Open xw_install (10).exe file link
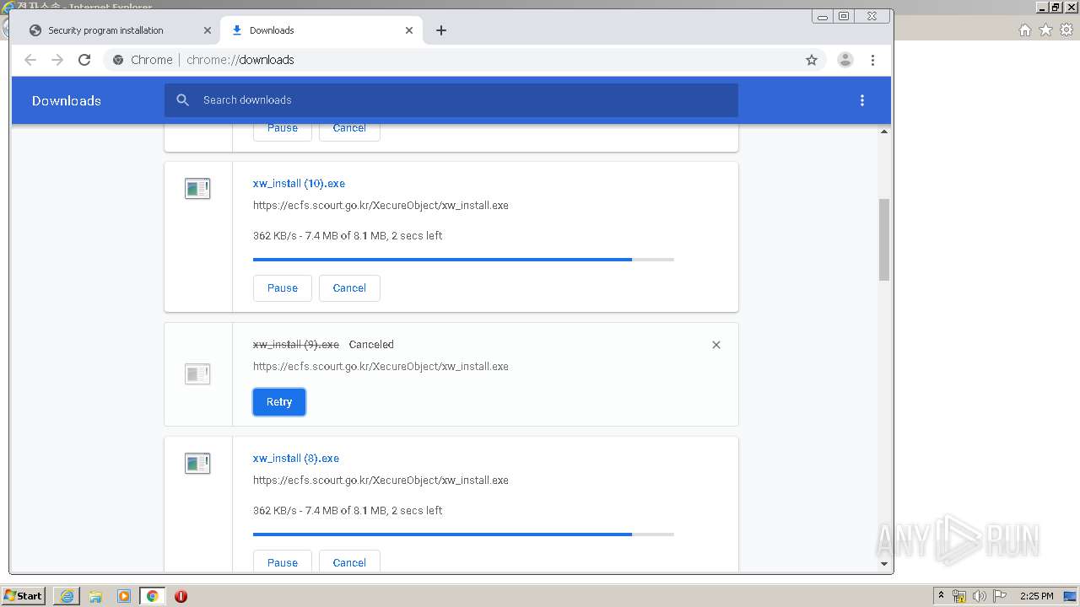 tap(299, 184)
